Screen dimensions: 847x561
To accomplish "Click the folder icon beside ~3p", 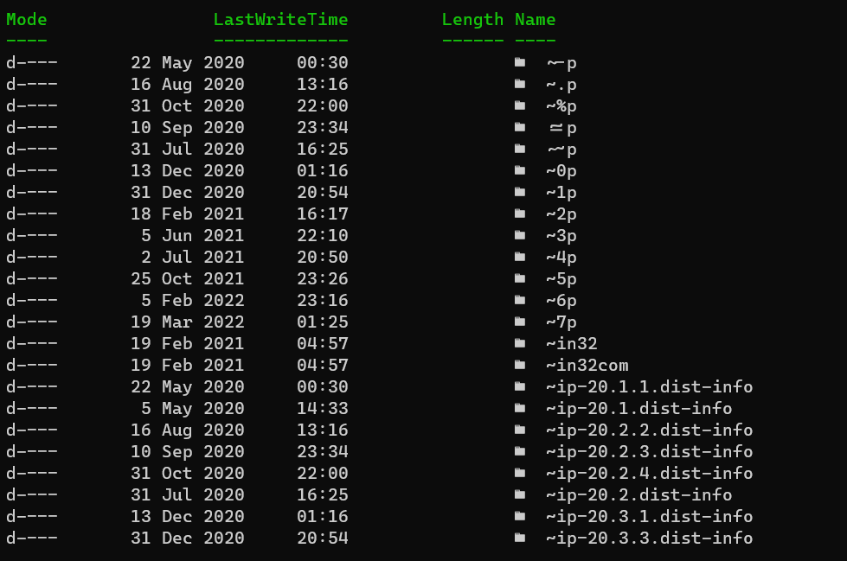I will [519, 235].
